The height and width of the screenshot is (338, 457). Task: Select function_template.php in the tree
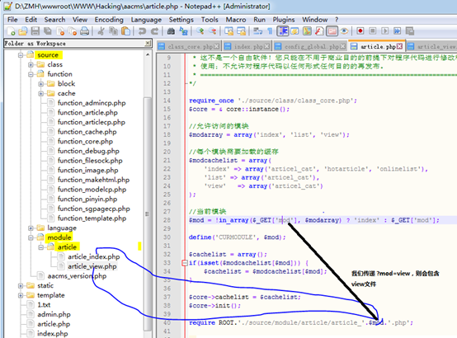(x=92, y=218)
